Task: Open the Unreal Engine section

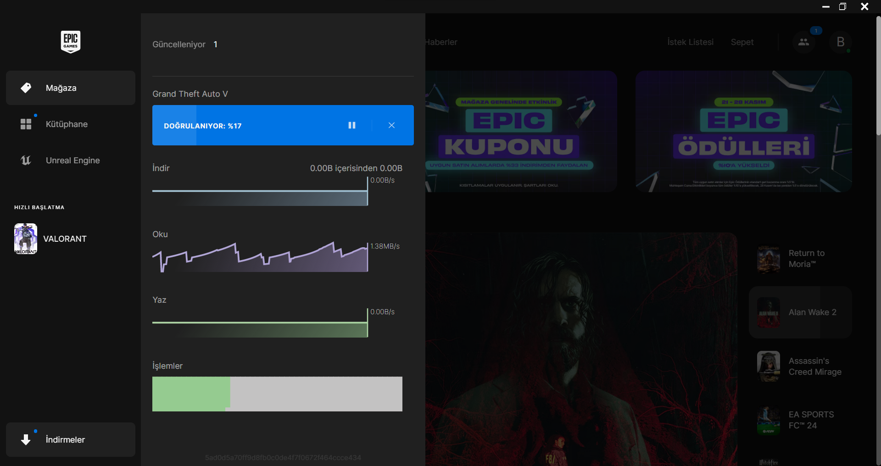Action: click(71, 160)
